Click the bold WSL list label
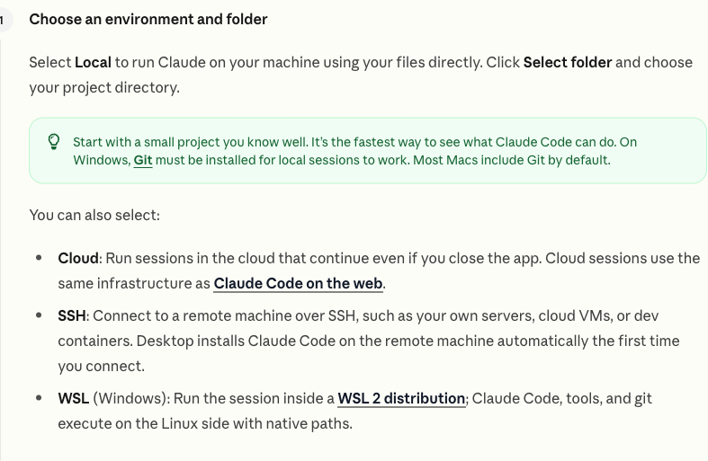Screen dimensions: 708x461 (74, 398)
